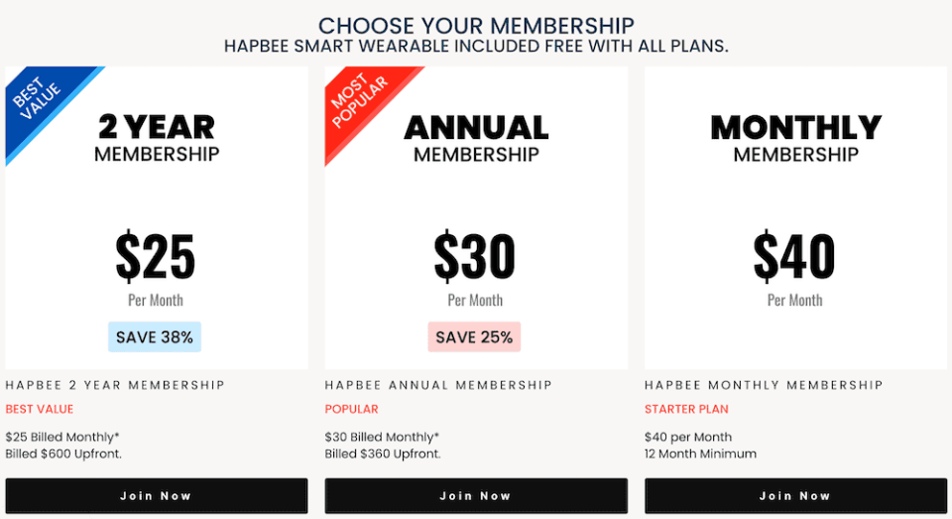Select the Hapbee Monthly Membership title link
The image size is (952, 519).
(764, 385)
